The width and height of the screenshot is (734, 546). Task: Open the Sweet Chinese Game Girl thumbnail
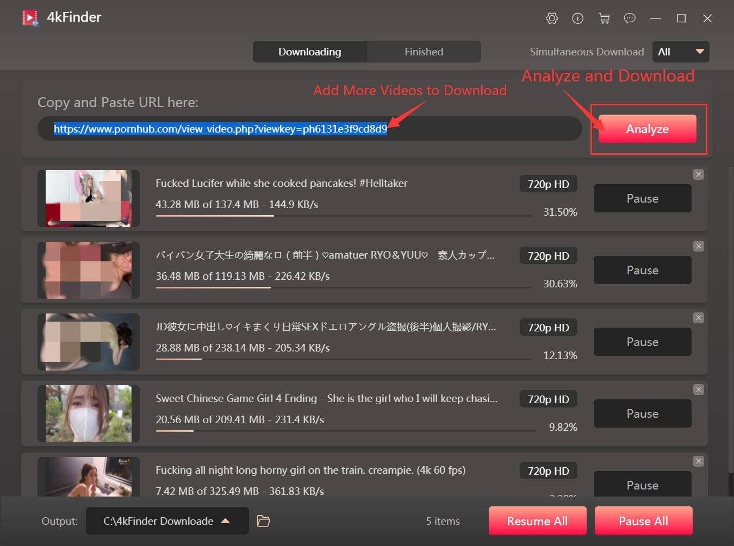(x=89, y=413)
